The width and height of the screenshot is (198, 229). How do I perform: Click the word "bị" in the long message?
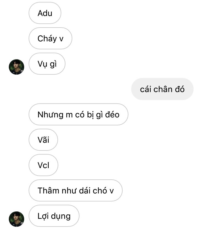pos(90,115)
